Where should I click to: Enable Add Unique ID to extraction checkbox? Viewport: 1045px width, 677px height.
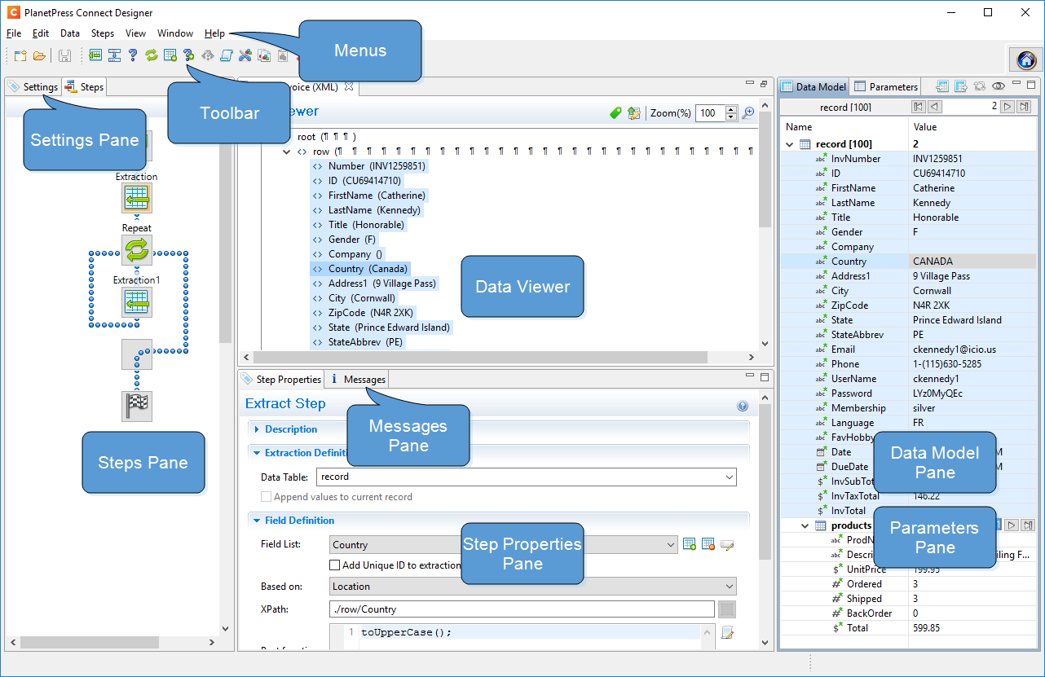coord(334,565)
